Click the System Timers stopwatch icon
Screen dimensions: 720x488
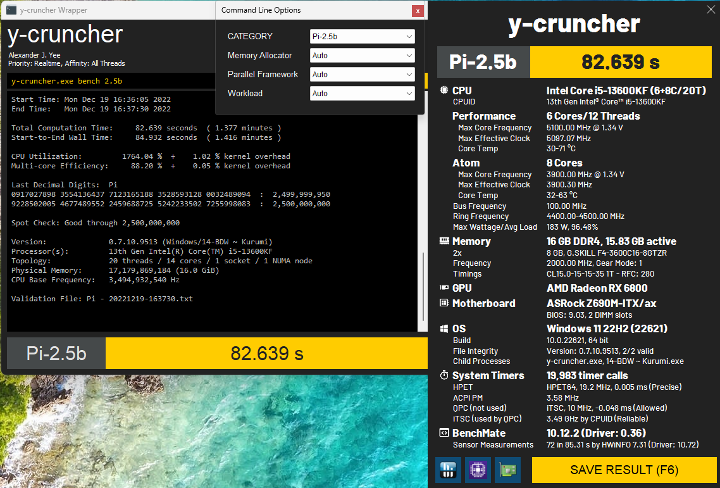[444, 375]
